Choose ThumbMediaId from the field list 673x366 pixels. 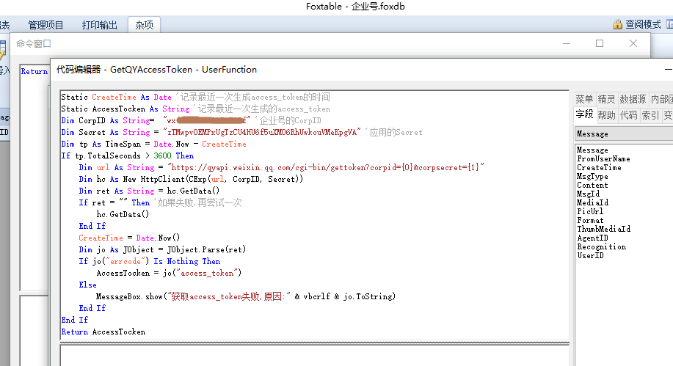[603, 229]
